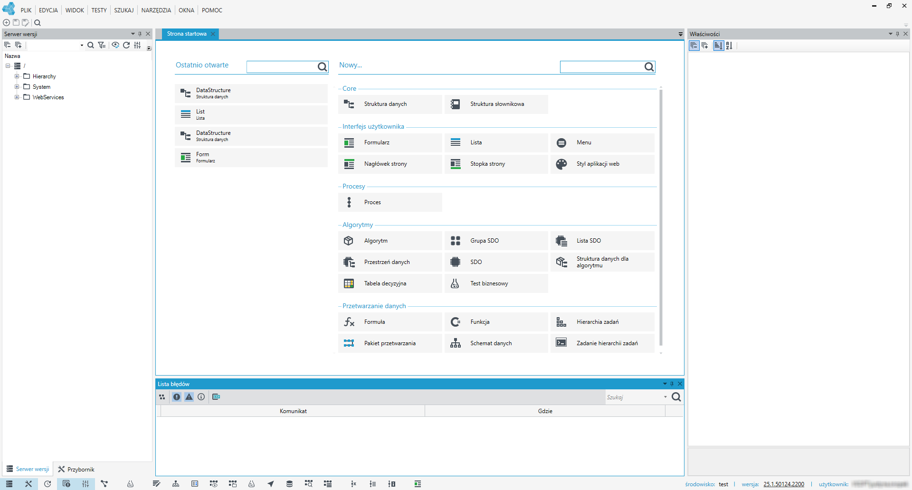
Task: Click the flask icon for Test biznesowy
Action: (455, 283)
